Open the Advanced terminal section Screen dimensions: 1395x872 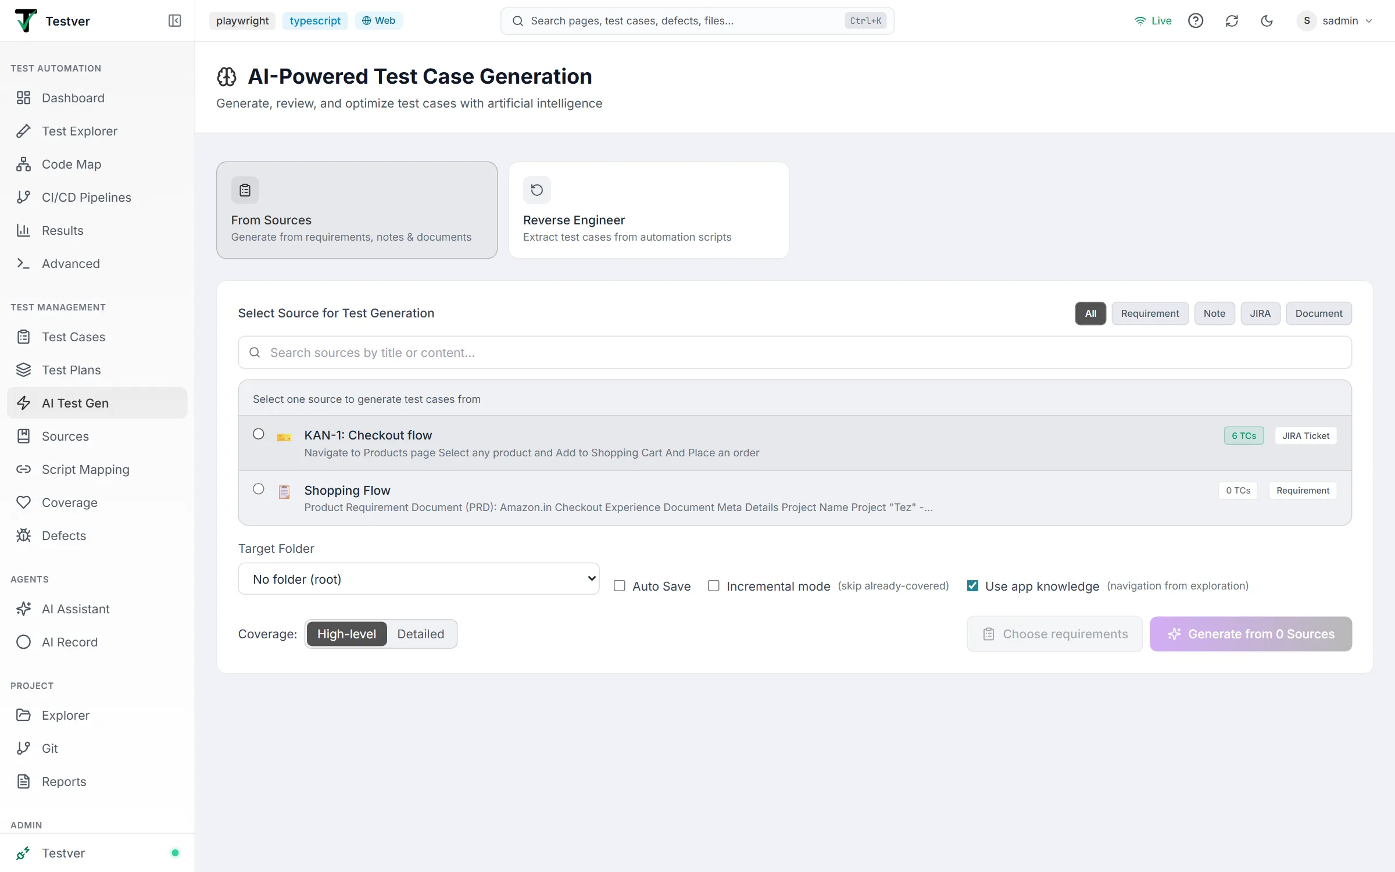[x=97, y=263]
